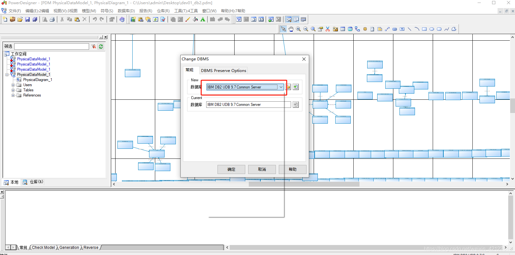Switch to 常规 tab in dialog
Image resolution: width=515 pixels, height=255 pixels.
[189, 70]
